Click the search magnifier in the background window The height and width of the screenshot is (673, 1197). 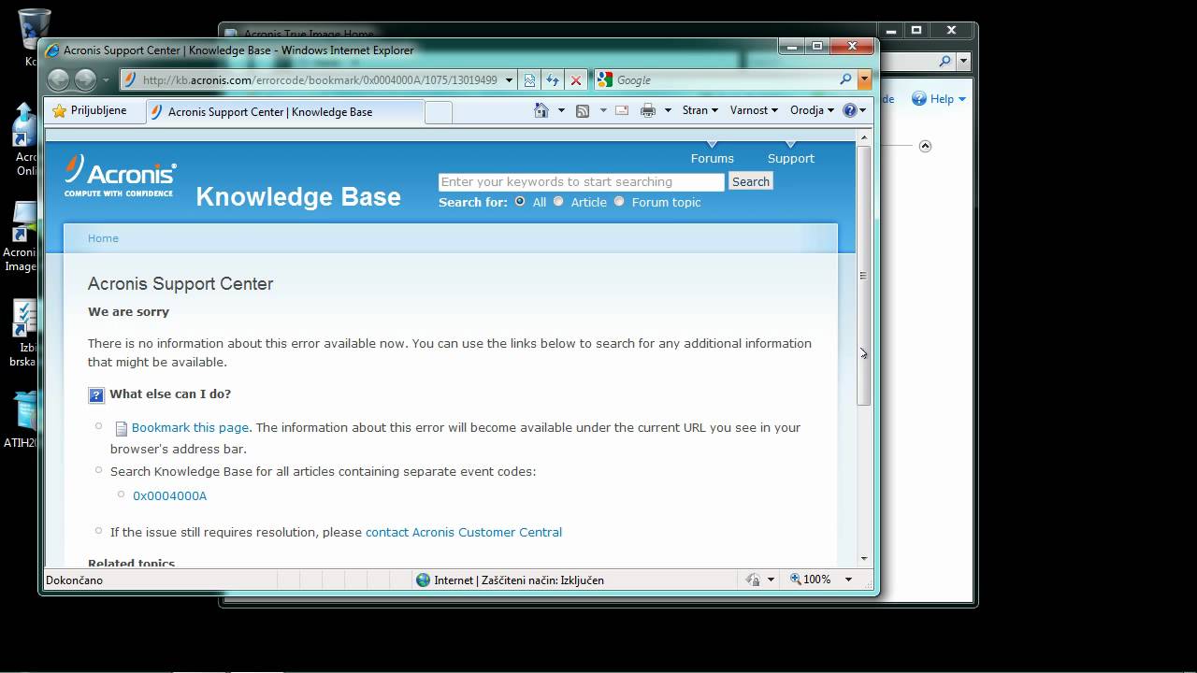[x=945, y=62]
